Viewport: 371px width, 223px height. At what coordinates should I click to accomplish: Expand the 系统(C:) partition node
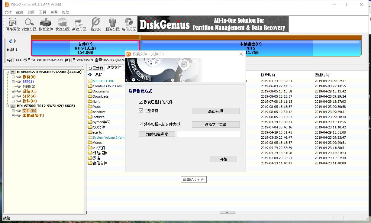tap(13, 91)
